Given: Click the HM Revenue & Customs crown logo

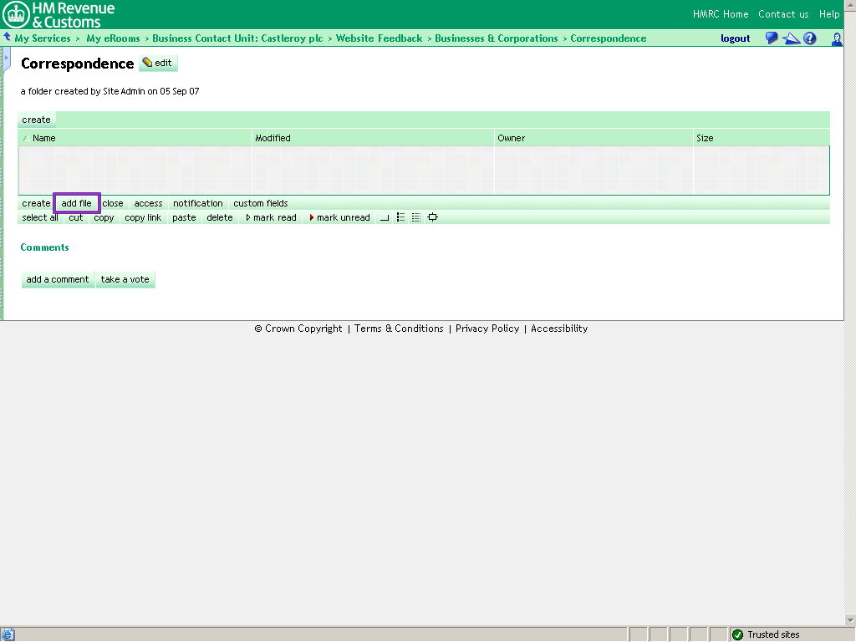Looking at the screenshot, I should (x=16, y=14).
